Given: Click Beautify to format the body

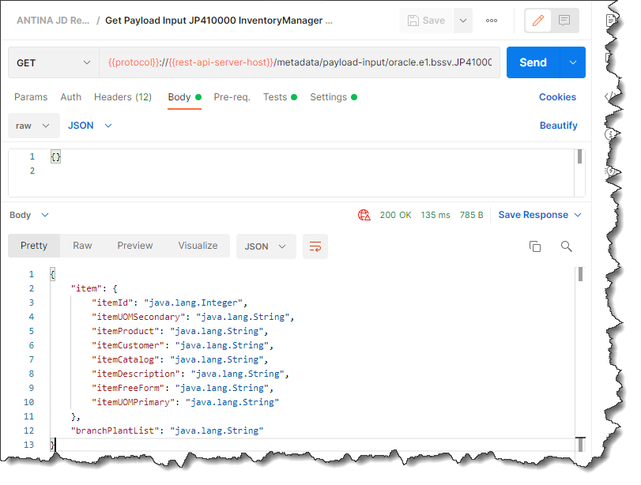Looking at the screenshot, I should pos(559,126).
